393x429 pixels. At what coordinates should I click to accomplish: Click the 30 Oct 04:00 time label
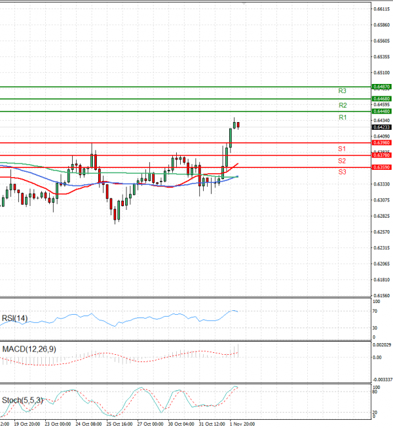pyautogui.click(x=181, y=424)
